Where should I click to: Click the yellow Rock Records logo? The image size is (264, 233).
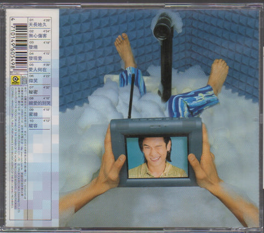15,81
